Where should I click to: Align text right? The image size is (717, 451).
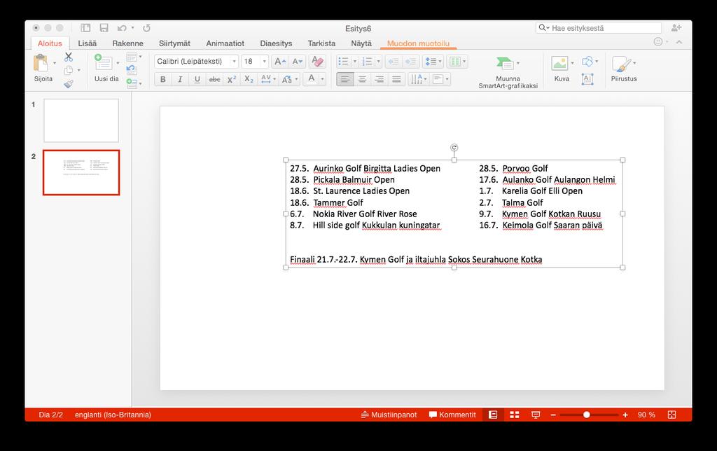coord(380,80)
